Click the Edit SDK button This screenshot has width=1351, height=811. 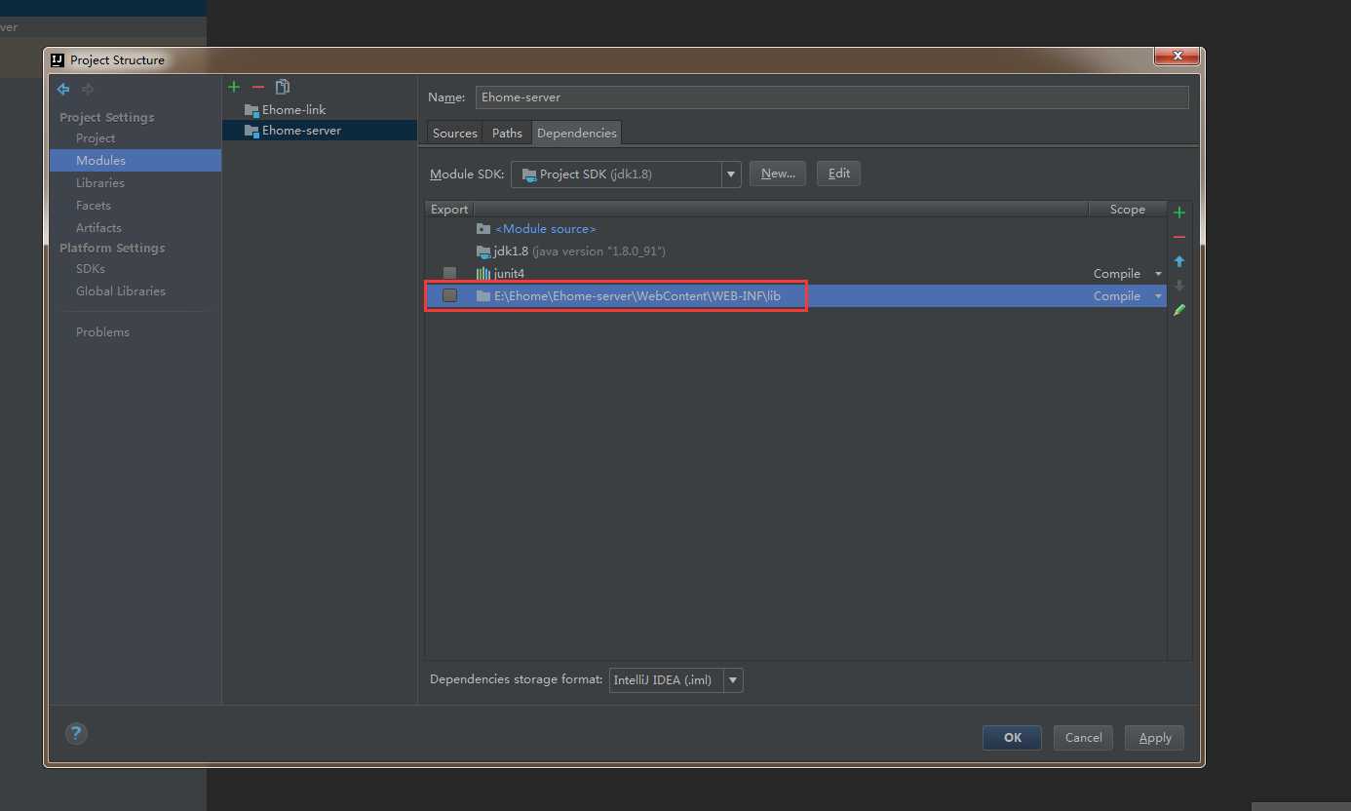tap(839, 174)
